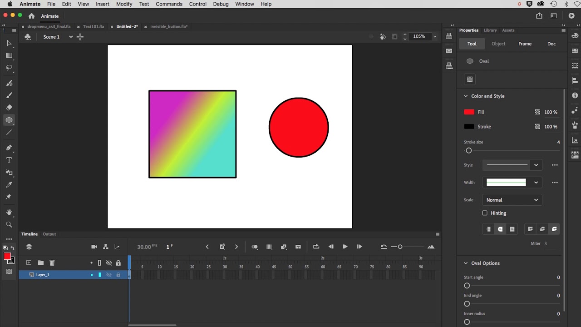The width and height of the screenshot is (581, 327).
Task: Select the Free Transform tool
Action: (9, 55)
